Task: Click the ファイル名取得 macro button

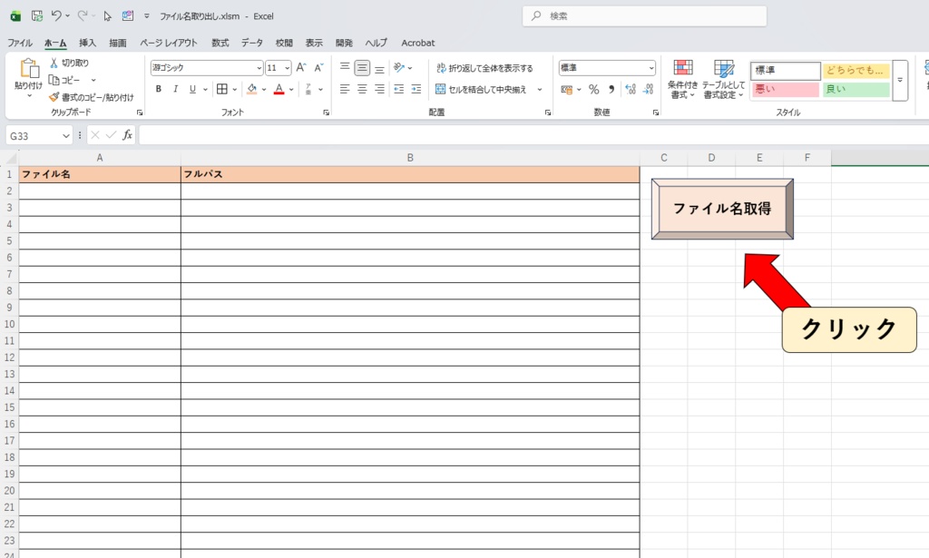Action: (x=722, y=209)
